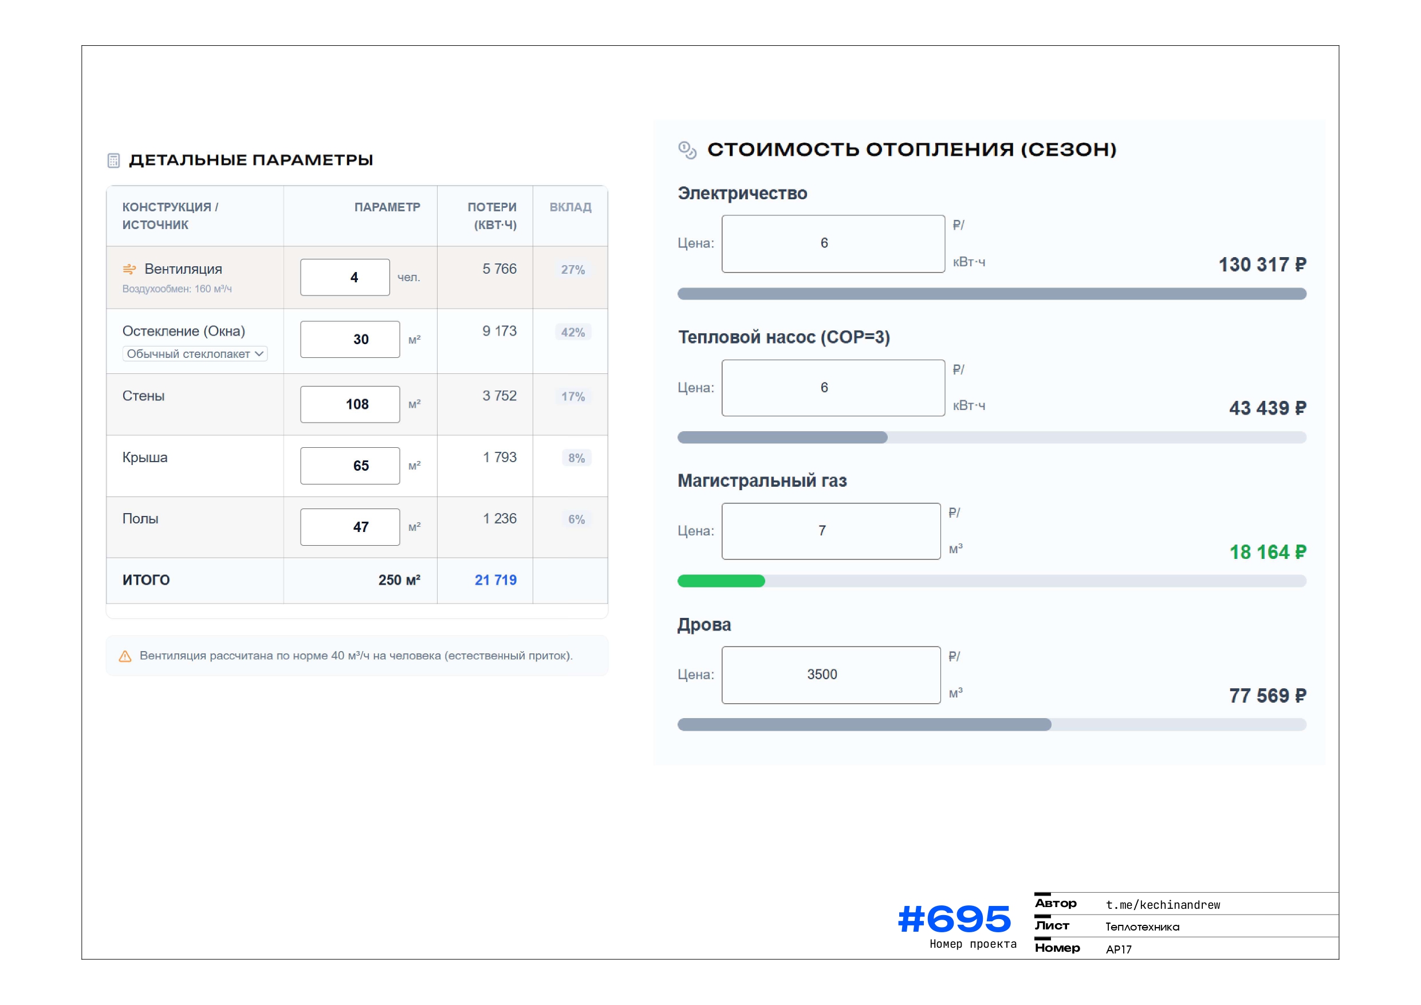The height and width of the screenshot is (1005, 1421).
Task: Edit the floor area field showing 47
Action: point(350,527)
